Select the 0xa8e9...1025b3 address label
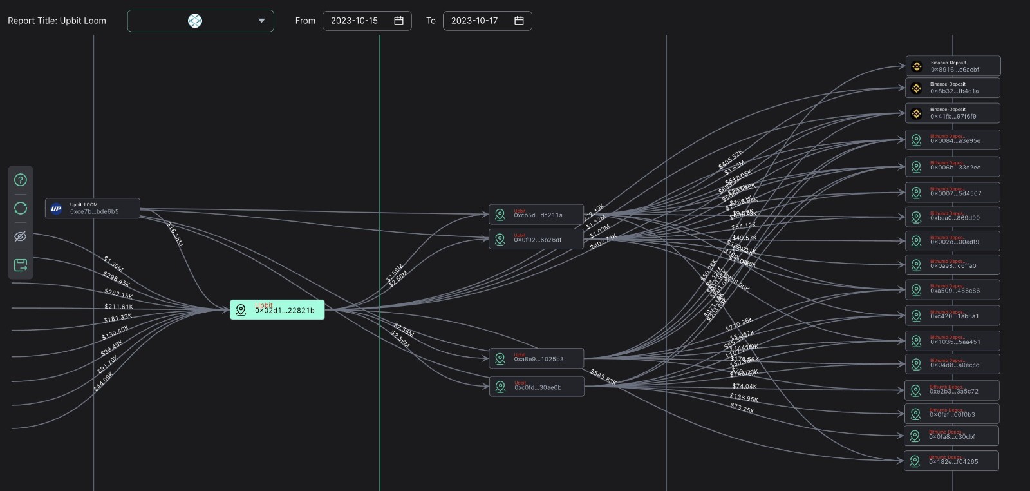1030x491 pixels. (x=539, y=359)
